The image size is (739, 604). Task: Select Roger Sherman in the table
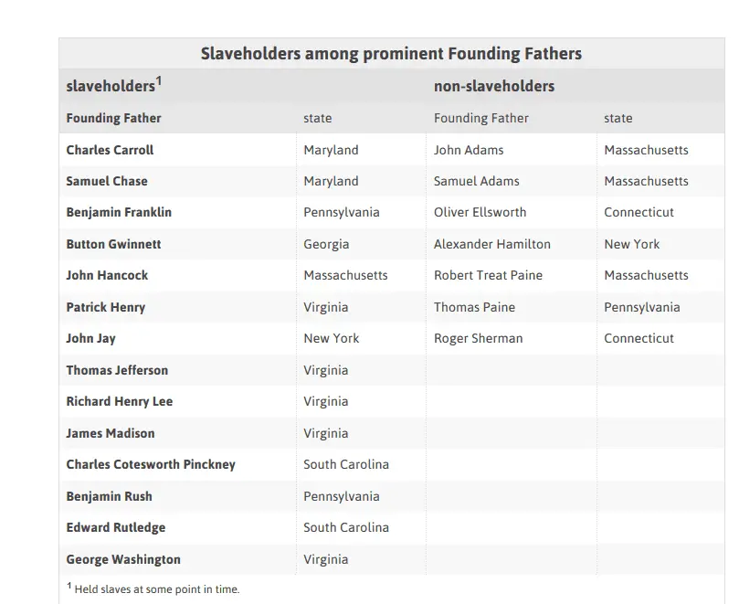pos(479,338)
